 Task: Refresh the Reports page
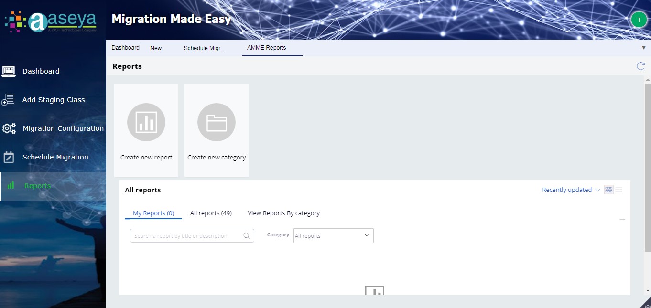640,66
